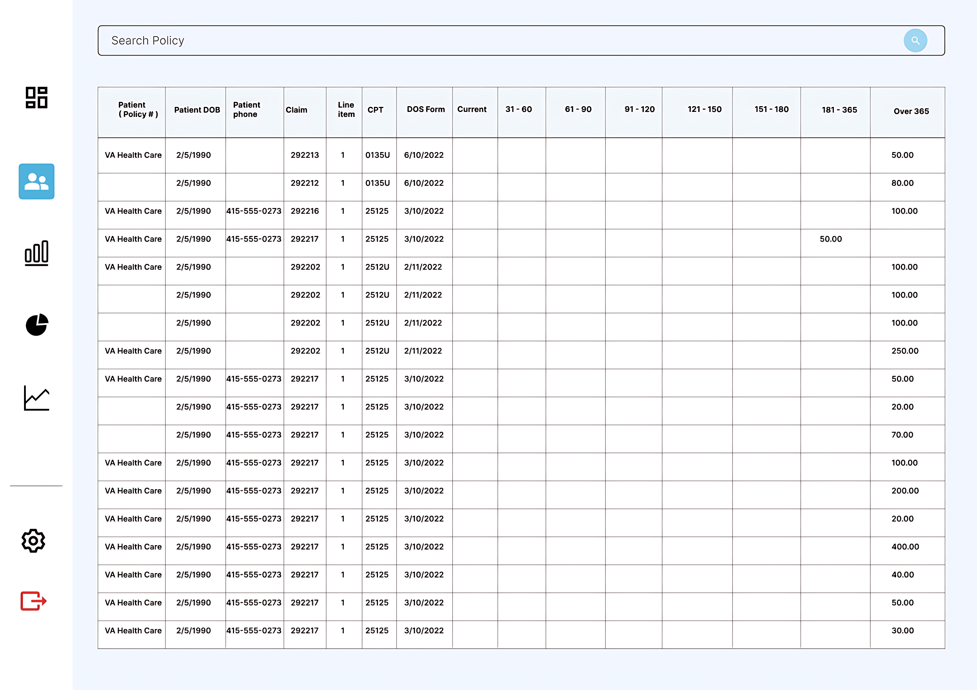Click phone 415-555-0273 in claim 292216 row

pyautogui.click(x=254, y=211)
